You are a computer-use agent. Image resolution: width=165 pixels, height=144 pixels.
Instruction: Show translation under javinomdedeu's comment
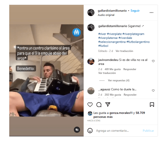click(x=107, y=73)
